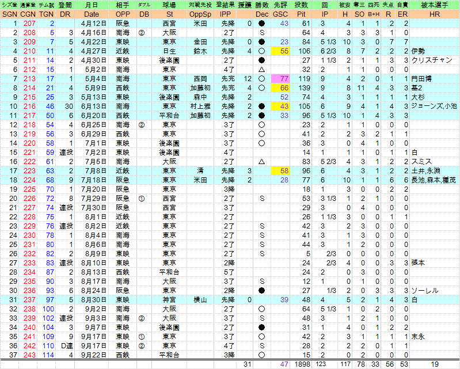Select the date cell 9月22日

[94, 355]
